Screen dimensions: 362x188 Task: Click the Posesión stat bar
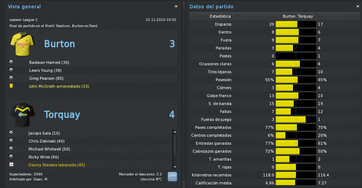tap(296, 80)
